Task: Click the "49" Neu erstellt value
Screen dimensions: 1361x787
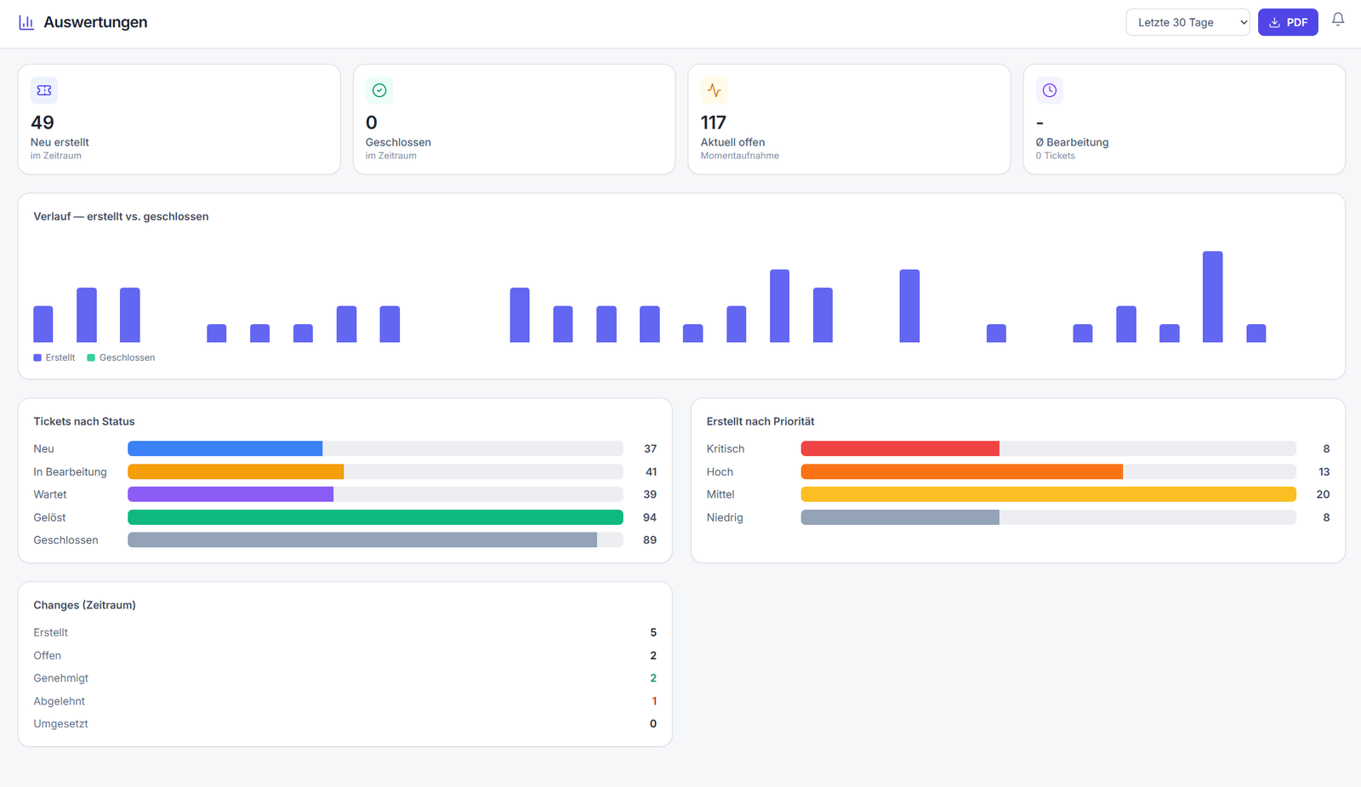Action: click(43, 123)
